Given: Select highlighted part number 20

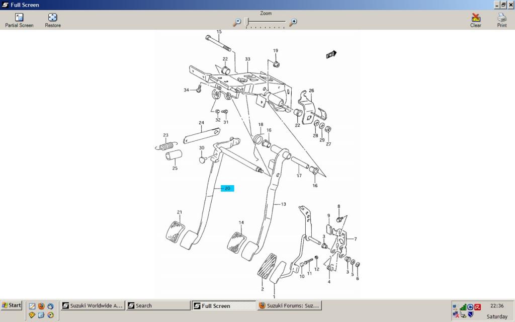Looking at the screenshot, I should tap(227, 189).
